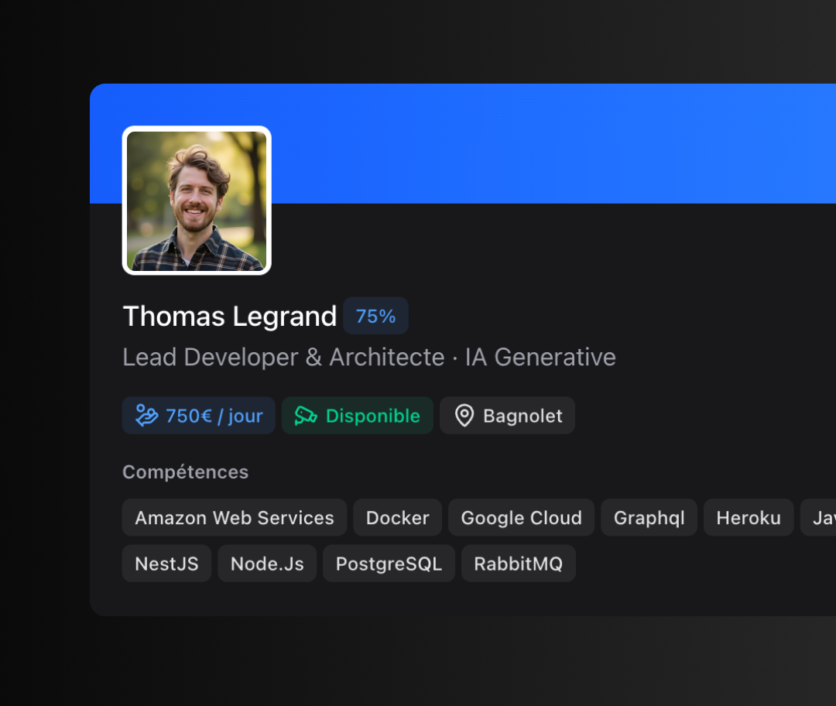Open Thomas Legrand's profile photo

[197, 200]
